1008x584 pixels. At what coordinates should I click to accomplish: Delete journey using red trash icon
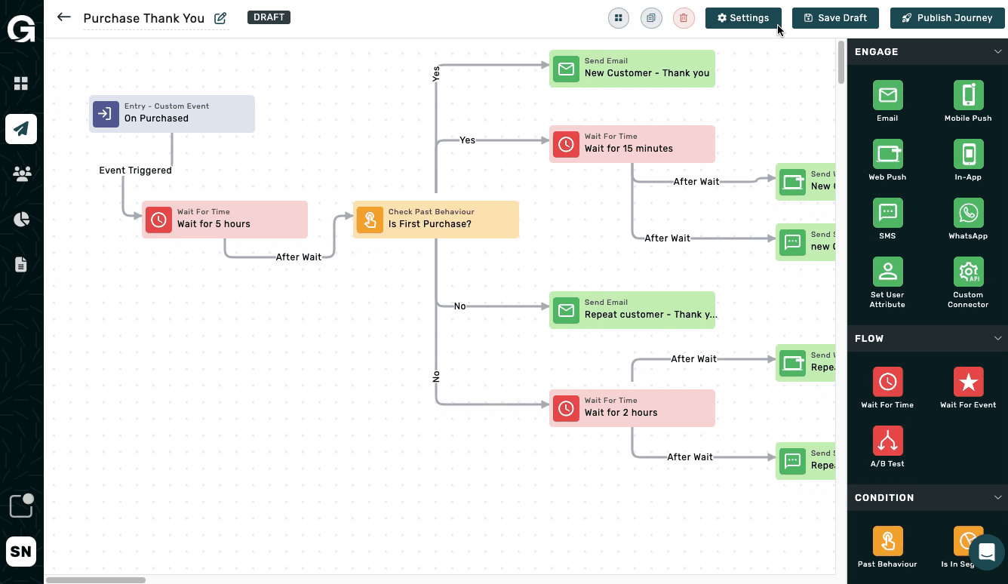684,18
